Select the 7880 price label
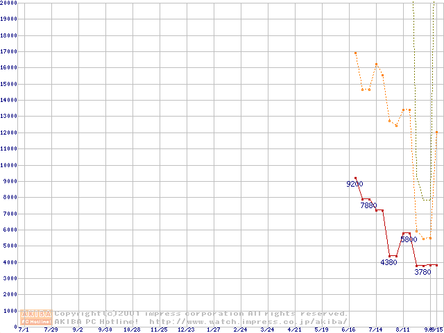This screenshot has height=333, width=444. coord(368,205)
